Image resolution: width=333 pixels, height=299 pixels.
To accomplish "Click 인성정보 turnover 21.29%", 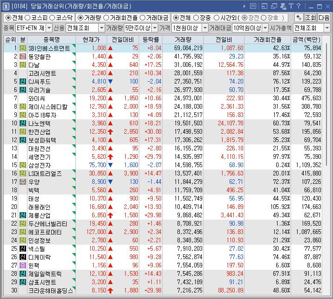I will (281, 240).
